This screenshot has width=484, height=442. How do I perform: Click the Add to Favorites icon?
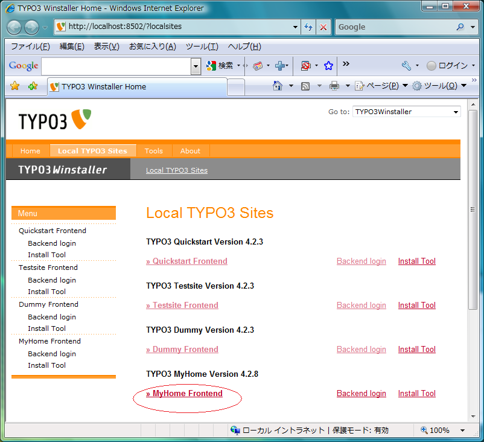33,86
